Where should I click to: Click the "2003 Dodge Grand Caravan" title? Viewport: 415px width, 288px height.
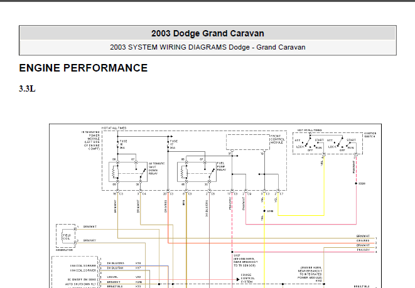(x=207, y=34)
